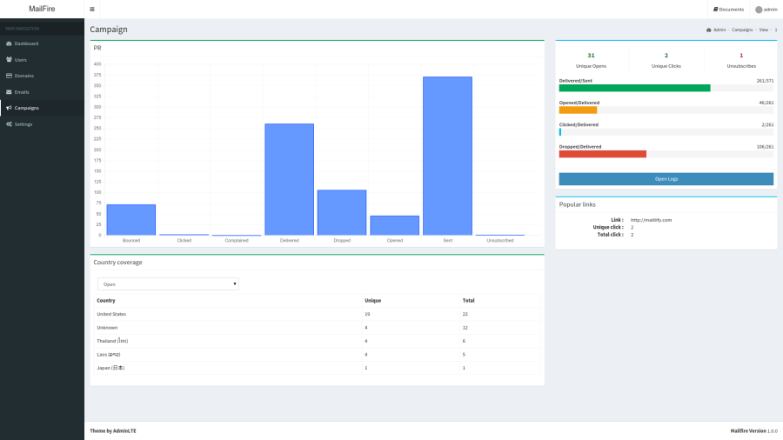Click the 106/261 dropped ratio value
The image size is (783, 440).
click(765, 147)
